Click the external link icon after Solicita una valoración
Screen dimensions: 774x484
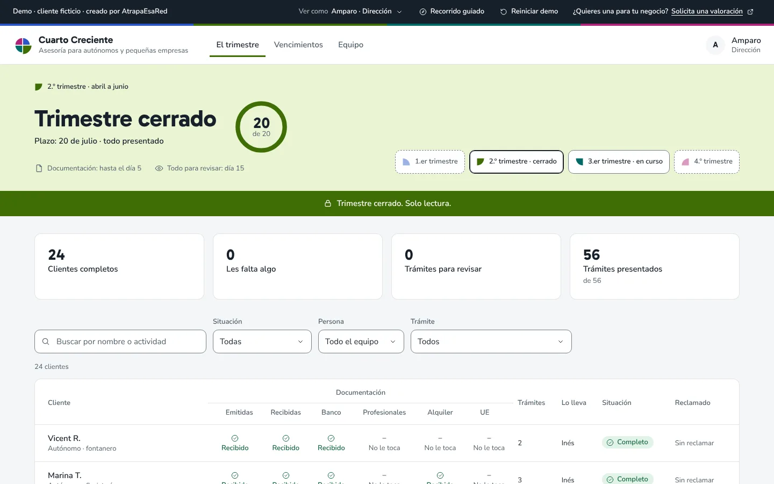click(x=750, y=11)
